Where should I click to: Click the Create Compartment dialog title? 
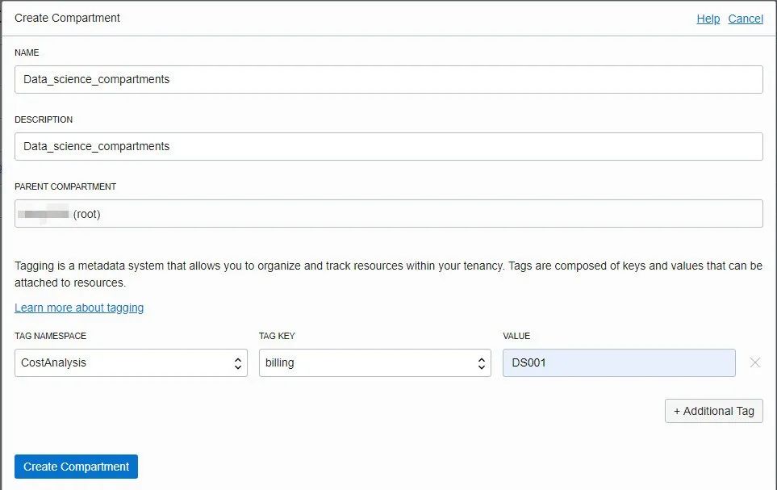click(67, 18)
